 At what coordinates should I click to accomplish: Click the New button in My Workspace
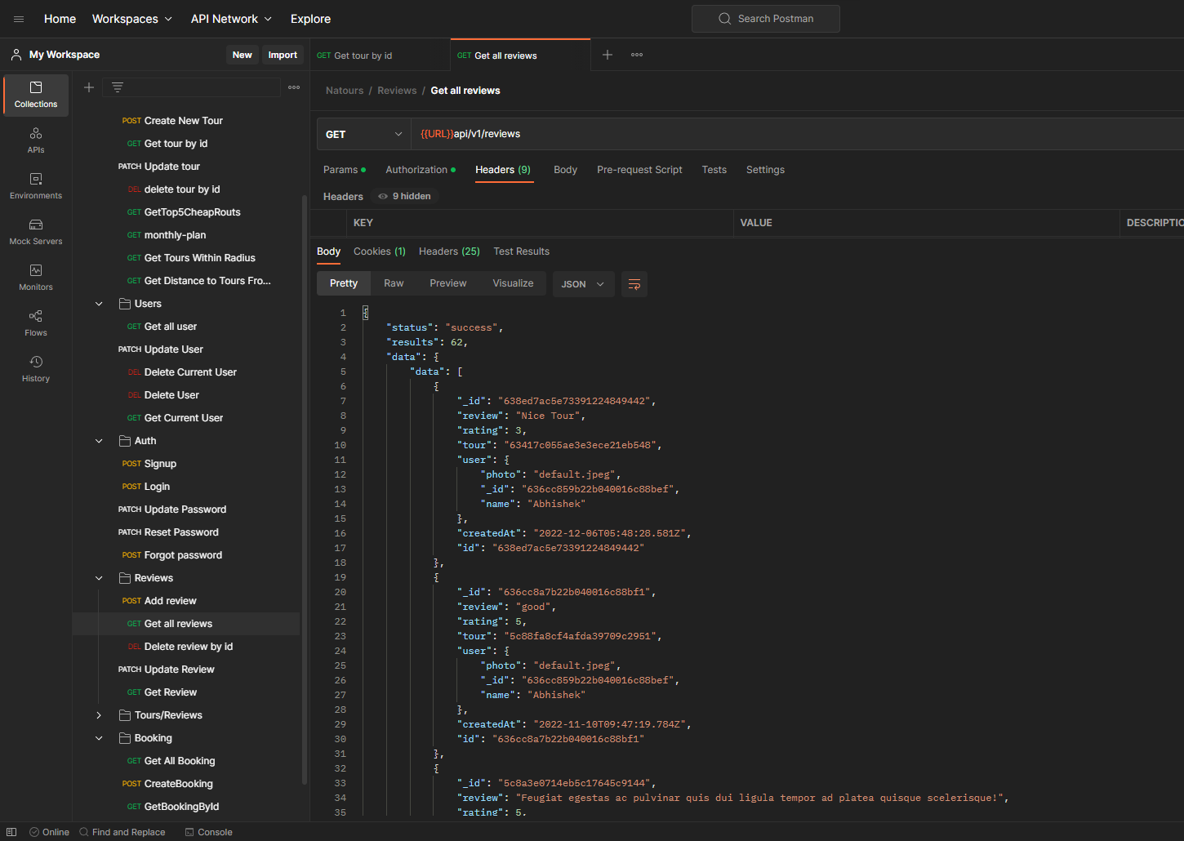tap(242, 55)
